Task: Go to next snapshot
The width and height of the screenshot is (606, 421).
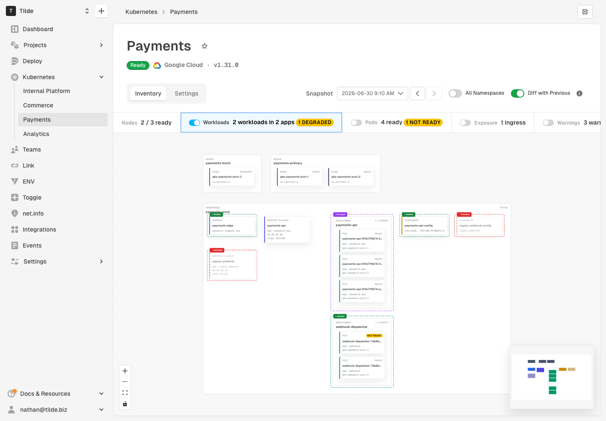Action: click(434, 93)
